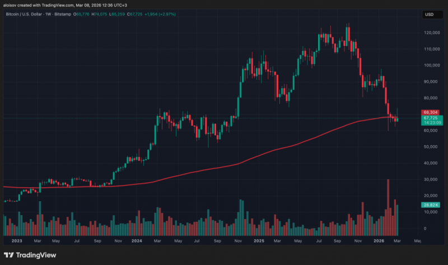
Task: Click the Bitcoin / U.S. Dollar symbol title
Action: point(24,14)
